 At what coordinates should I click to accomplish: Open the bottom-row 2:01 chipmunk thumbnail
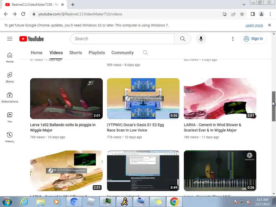[66, 171]
